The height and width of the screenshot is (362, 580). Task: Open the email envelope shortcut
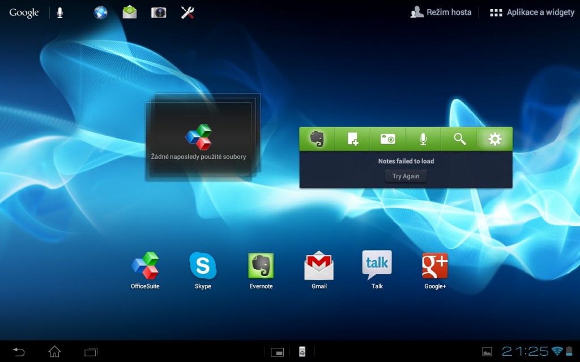point(130,12)
